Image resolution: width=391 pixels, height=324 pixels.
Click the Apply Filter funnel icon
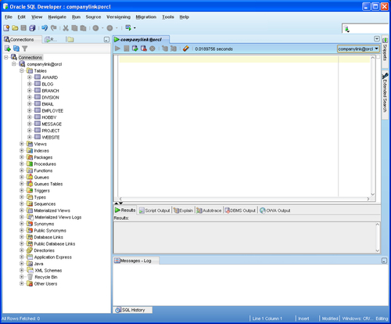[x=25, y=49]
